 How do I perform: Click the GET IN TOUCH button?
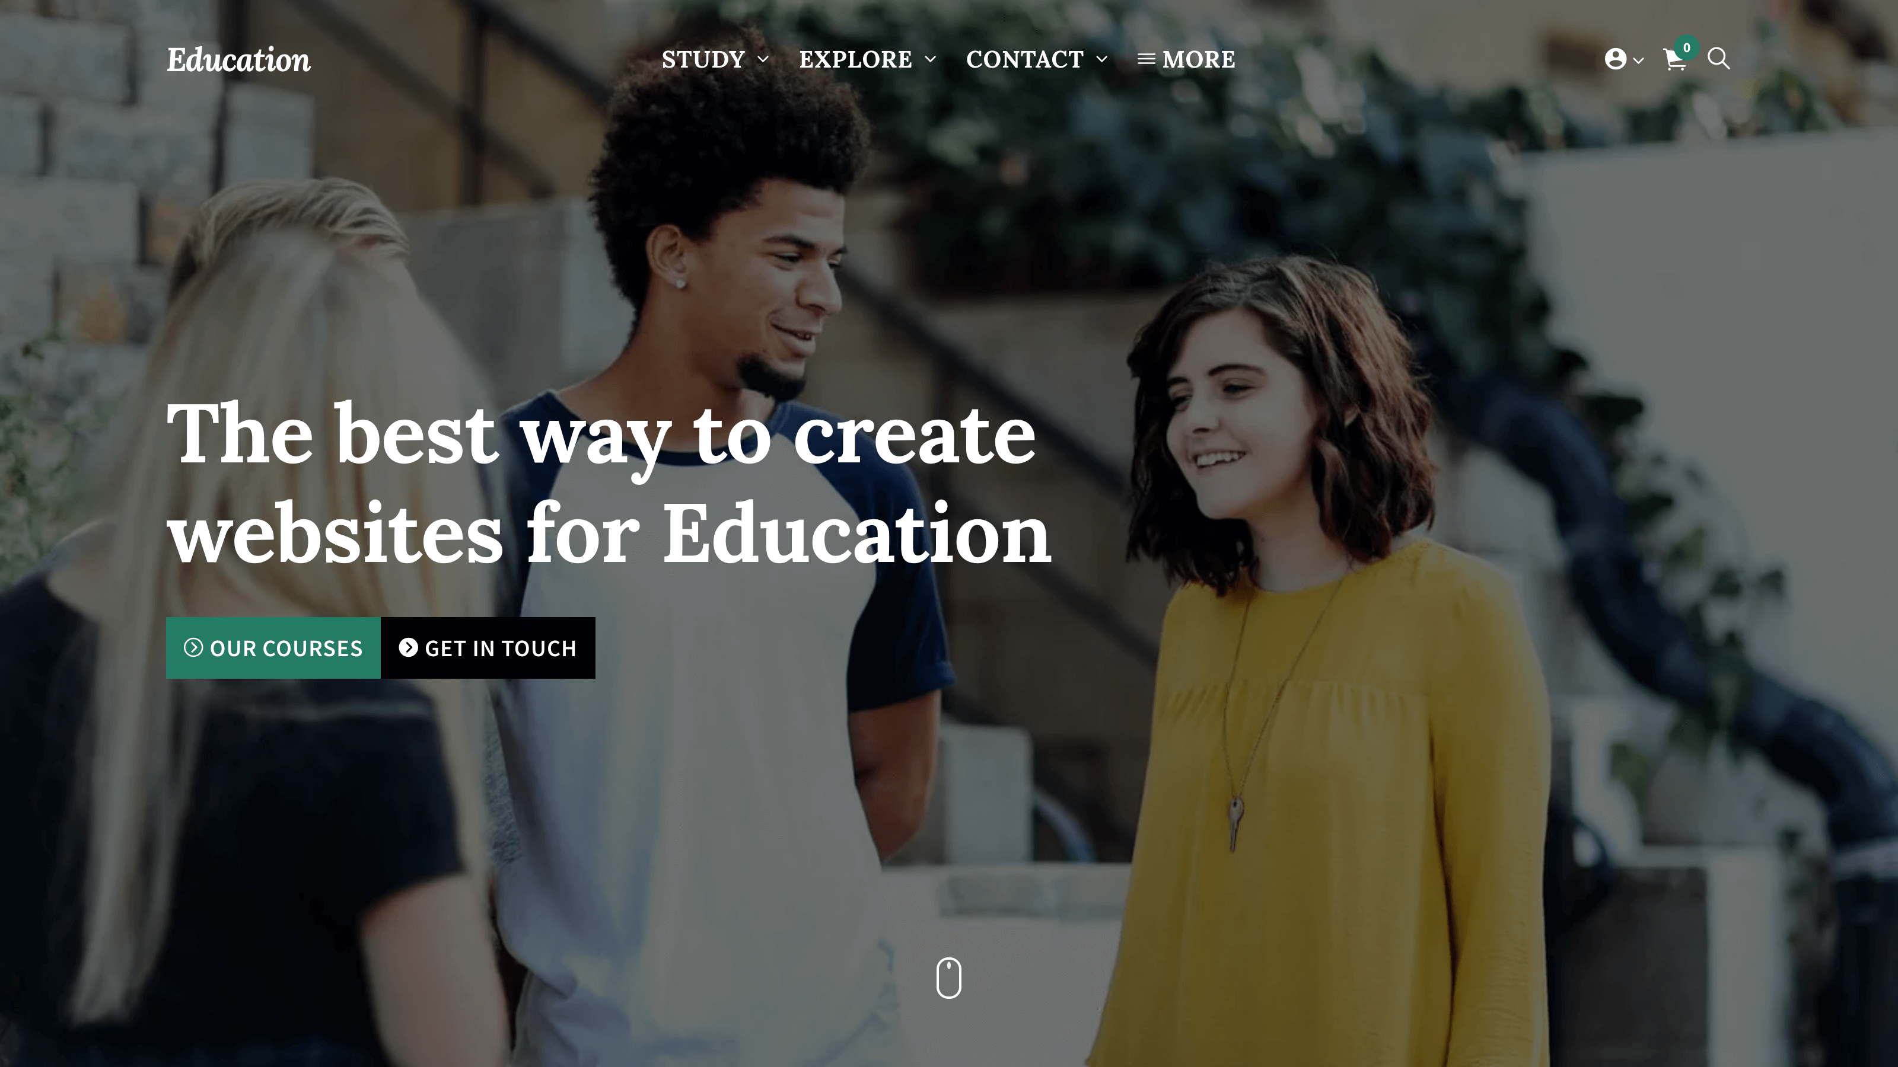(488, 648)
